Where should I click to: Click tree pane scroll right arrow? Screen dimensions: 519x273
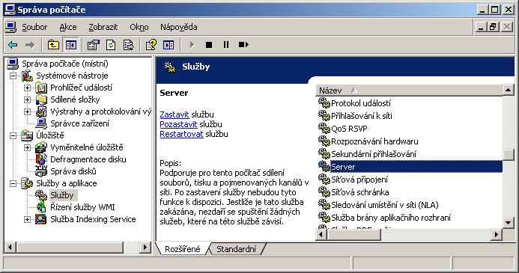click(x=145, y=247)
